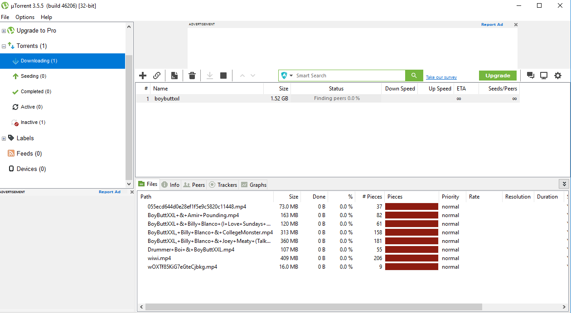Switch to the Peers tab
The height and width of the screenshot is (313, 571).
pyautogui.click(x=194, y=185)
